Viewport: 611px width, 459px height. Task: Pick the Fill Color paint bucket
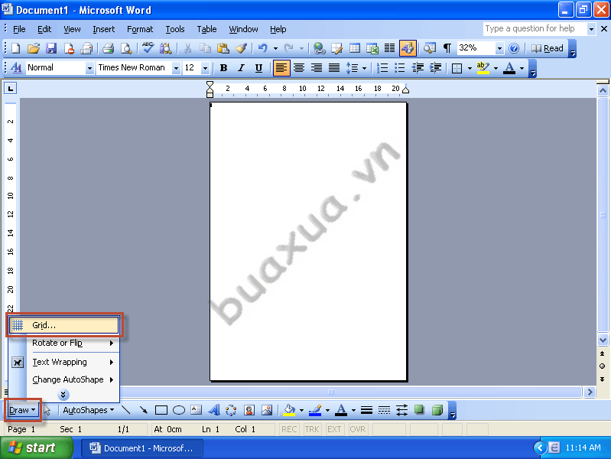point(289,410)
